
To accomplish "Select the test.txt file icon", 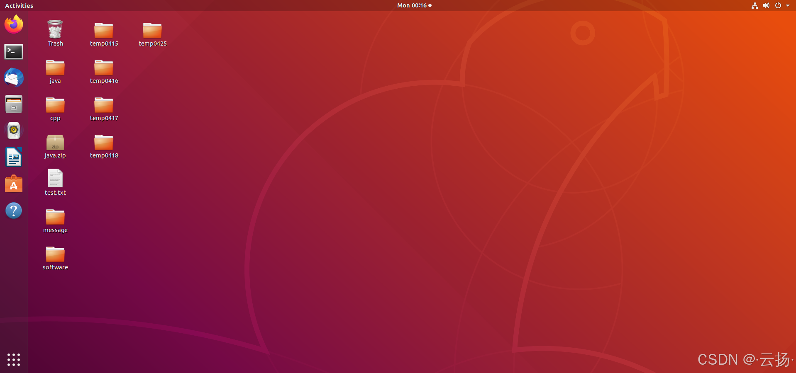I will click(55, 178).
